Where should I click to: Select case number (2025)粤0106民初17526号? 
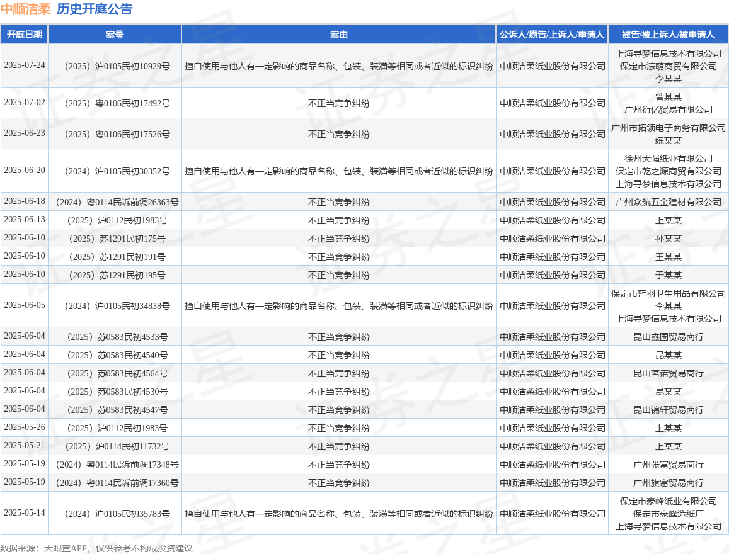click(115, 134)
